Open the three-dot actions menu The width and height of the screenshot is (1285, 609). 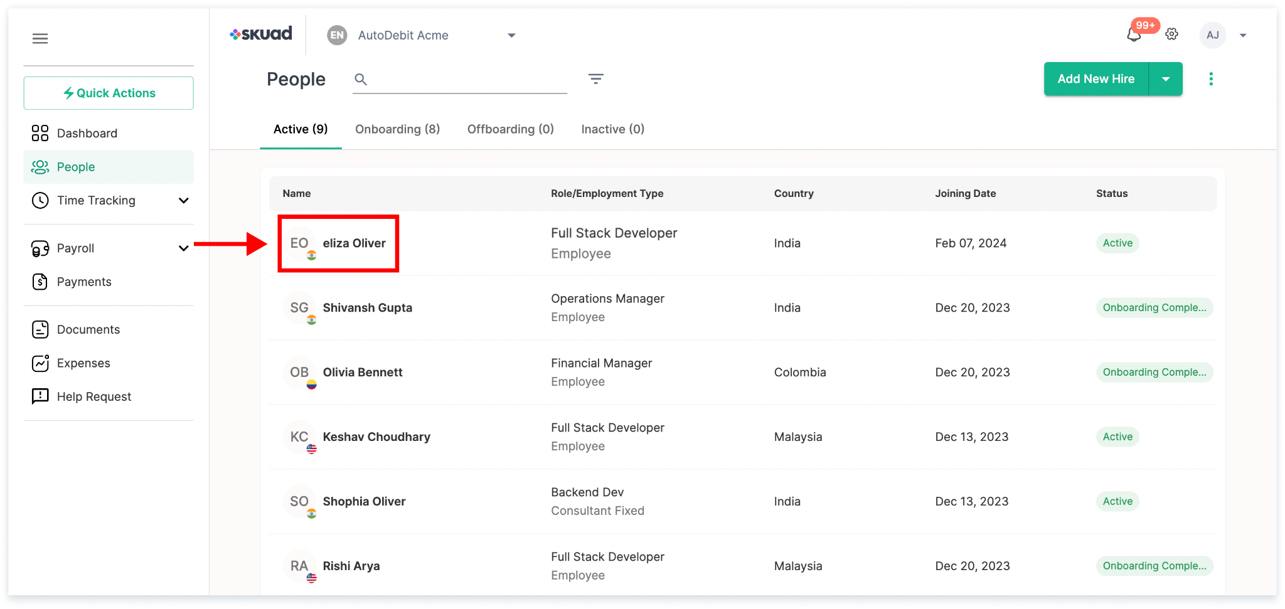pyautogui.click(x=1210, y=78)
